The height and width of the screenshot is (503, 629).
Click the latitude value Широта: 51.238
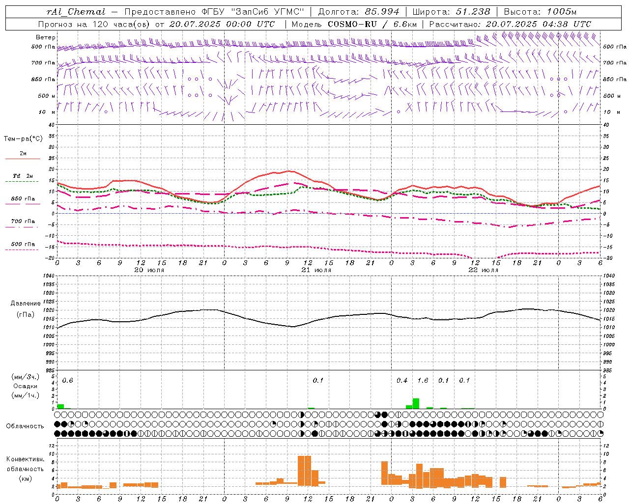(x=451, y=12)
